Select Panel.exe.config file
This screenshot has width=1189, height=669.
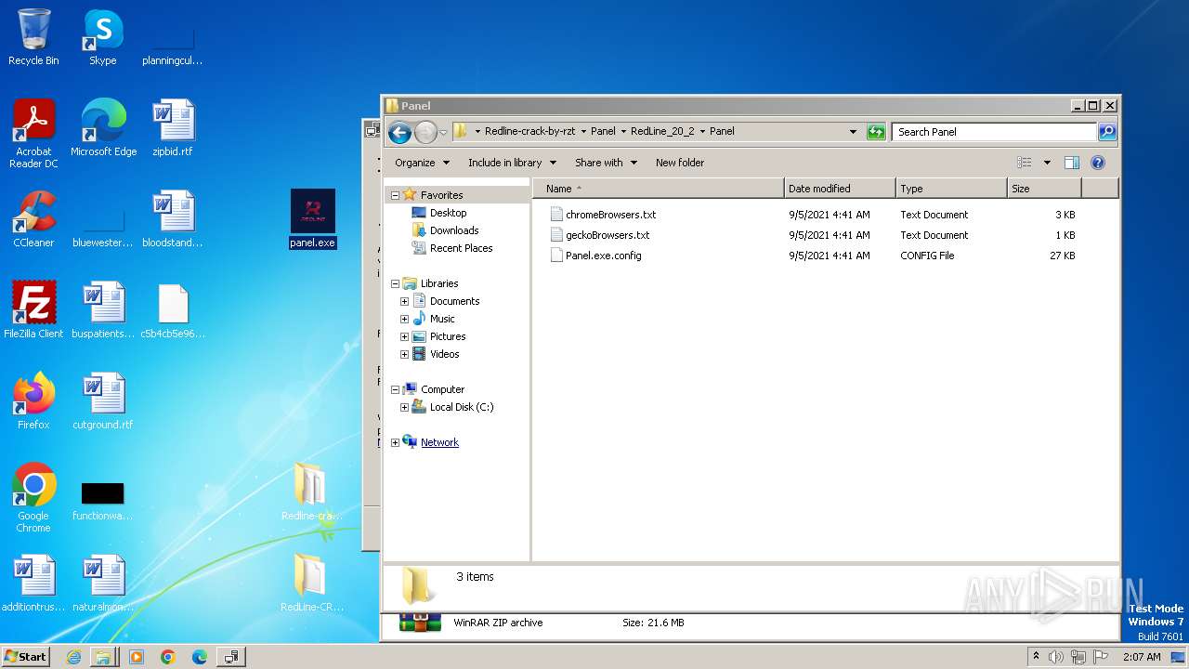click(603, 256)
